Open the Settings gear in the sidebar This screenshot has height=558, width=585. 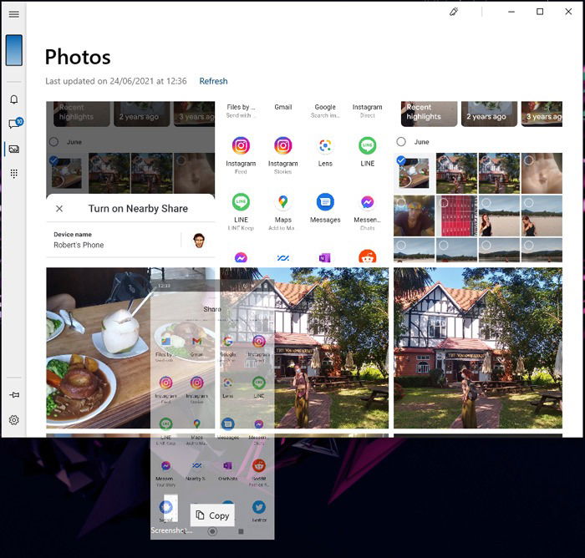(x=14, y=420)
